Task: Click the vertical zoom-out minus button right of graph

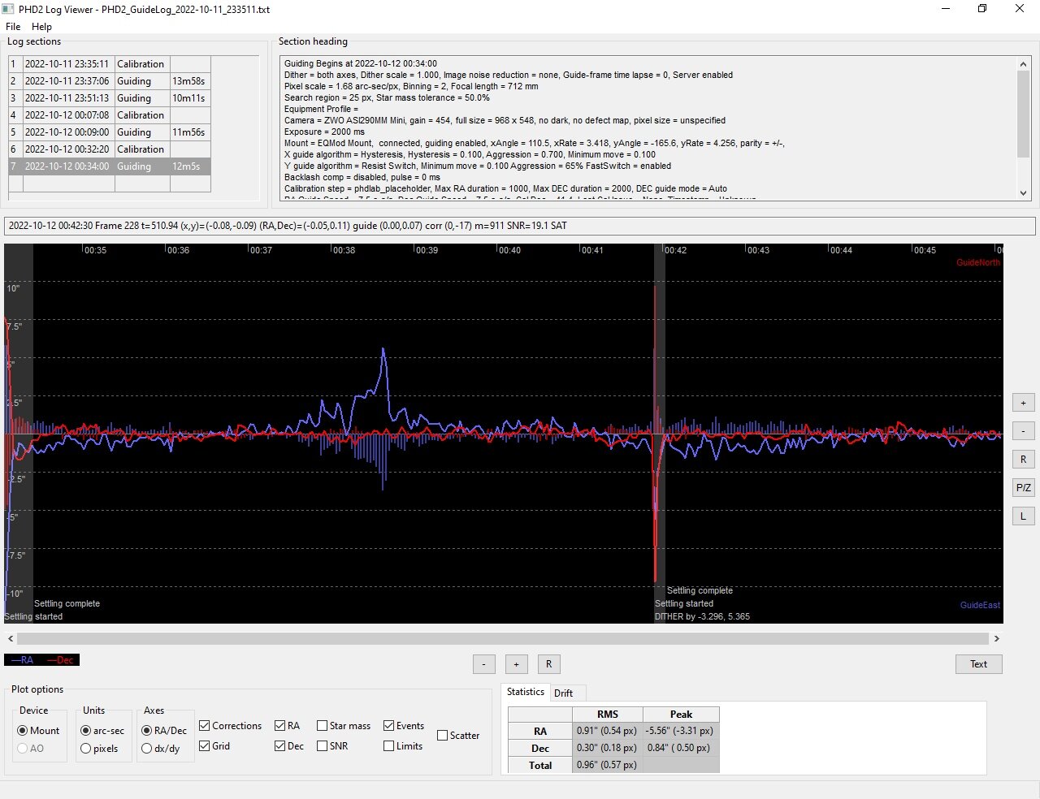Action: point(1023,431)
